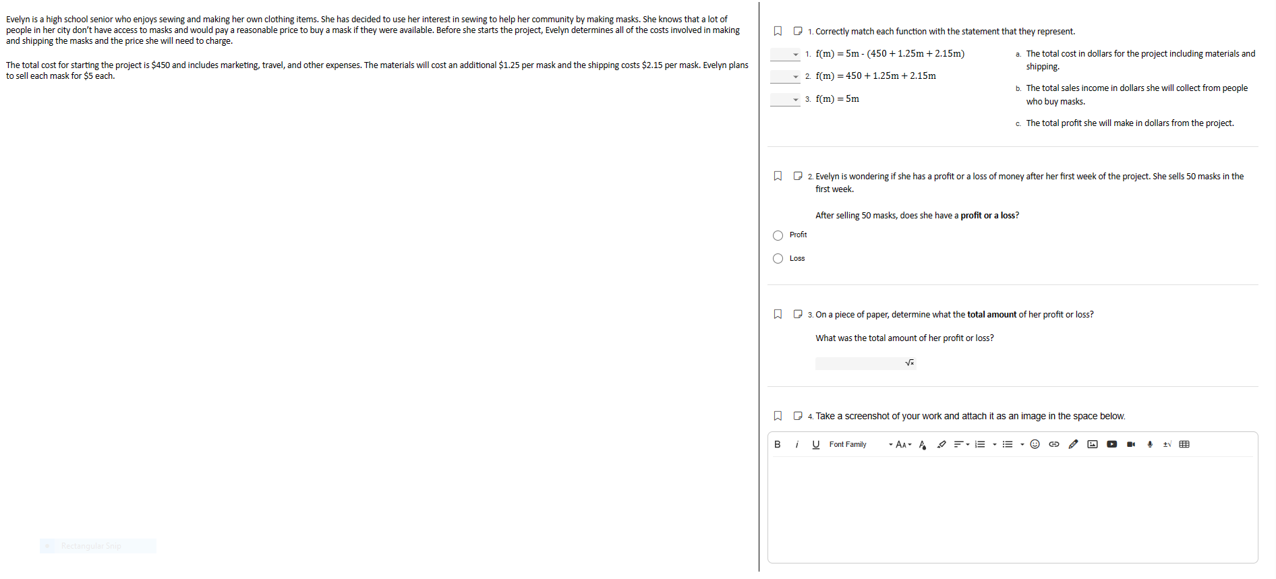Bookmark question 4
The width and height of the screenshot is (1276, 579).
click(x=778, y=416)
